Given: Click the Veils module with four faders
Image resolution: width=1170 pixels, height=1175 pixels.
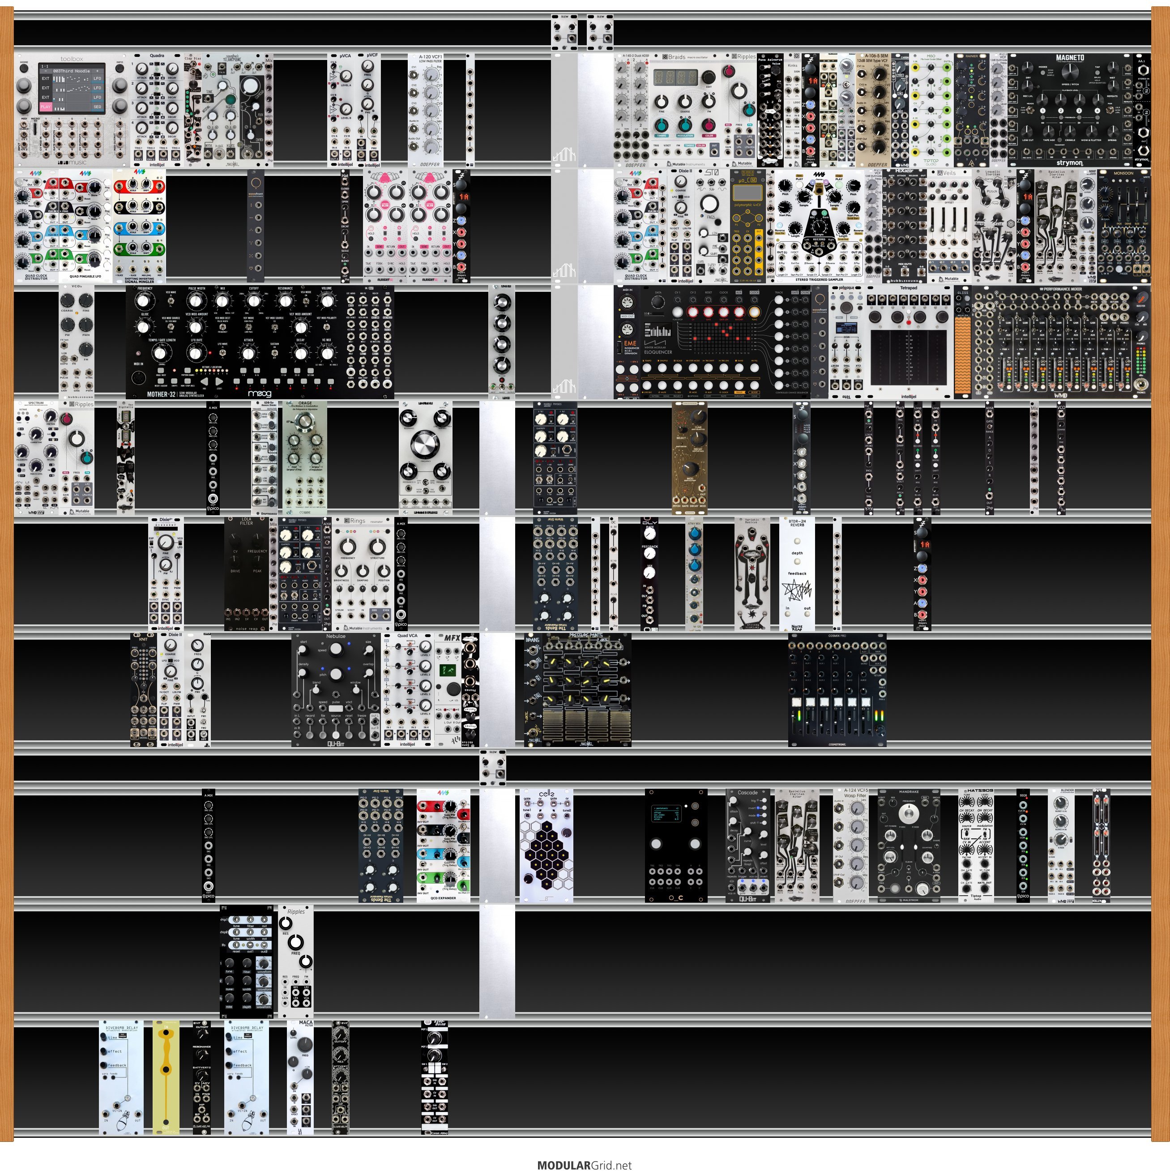Looking at the screenshot, I should click(948, 226).
